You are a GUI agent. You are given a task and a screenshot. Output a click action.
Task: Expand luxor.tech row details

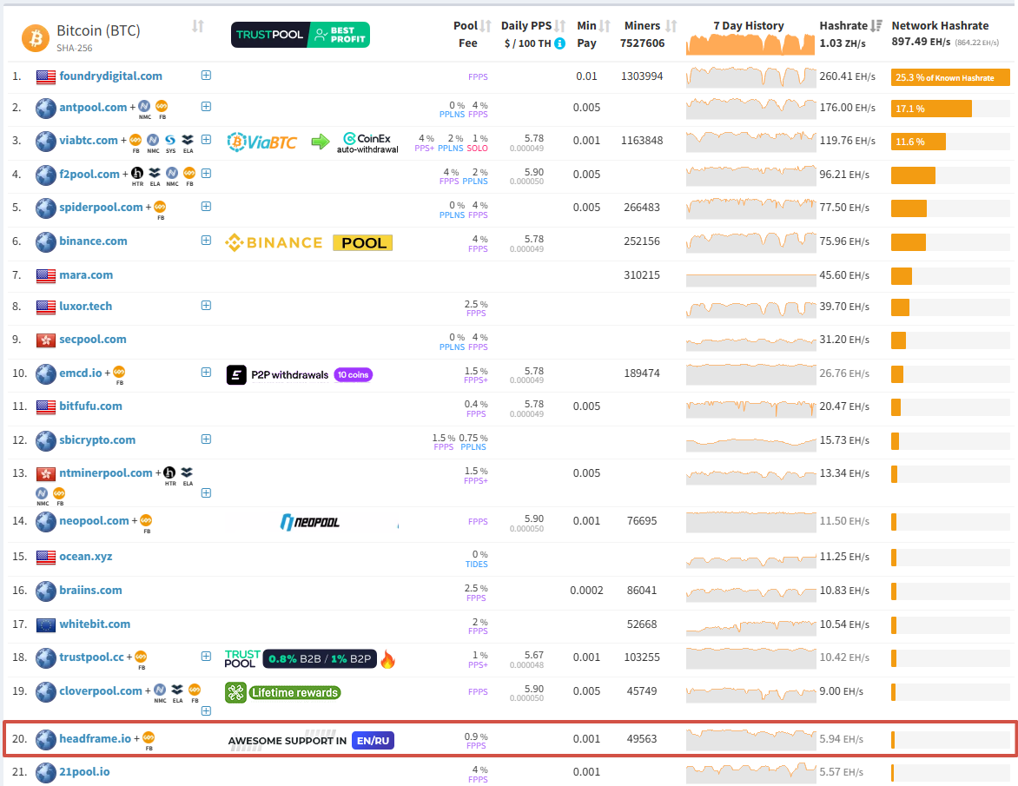[206, 306]
